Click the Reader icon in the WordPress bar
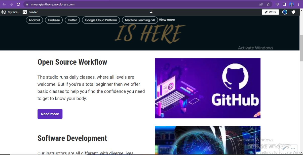303x155 pixels. pyautogui.click(x=25, y=12)
